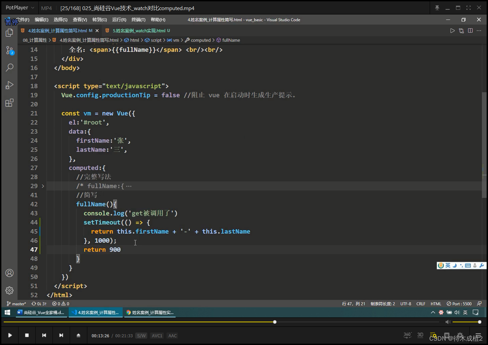Split the editor to the right
This screenshot has height=345, width=488.
point(470,31)
